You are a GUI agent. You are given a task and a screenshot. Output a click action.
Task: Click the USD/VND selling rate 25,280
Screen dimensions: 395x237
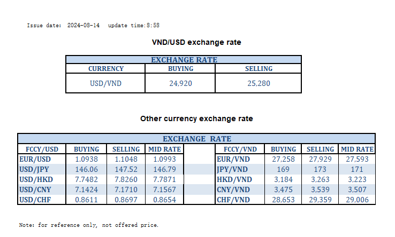259,83
